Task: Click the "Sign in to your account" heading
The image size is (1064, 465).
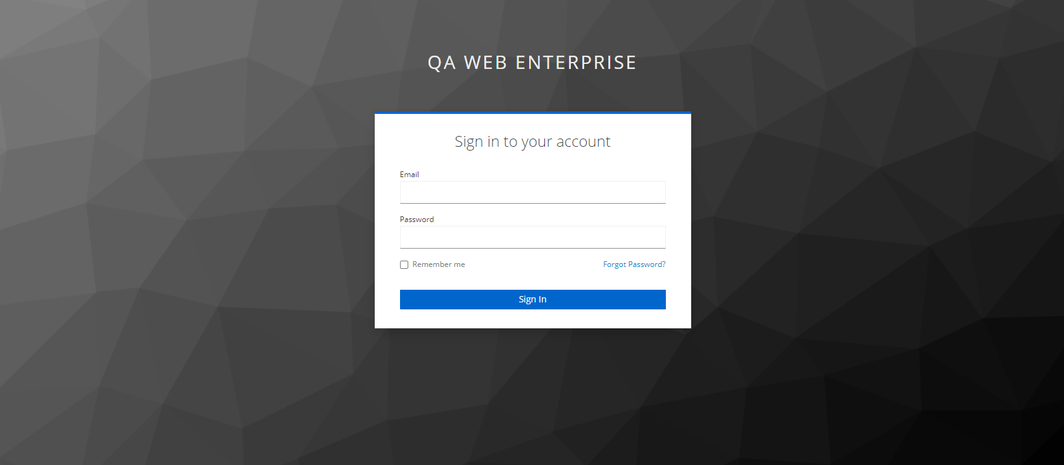Action: (x=532, y=142)
